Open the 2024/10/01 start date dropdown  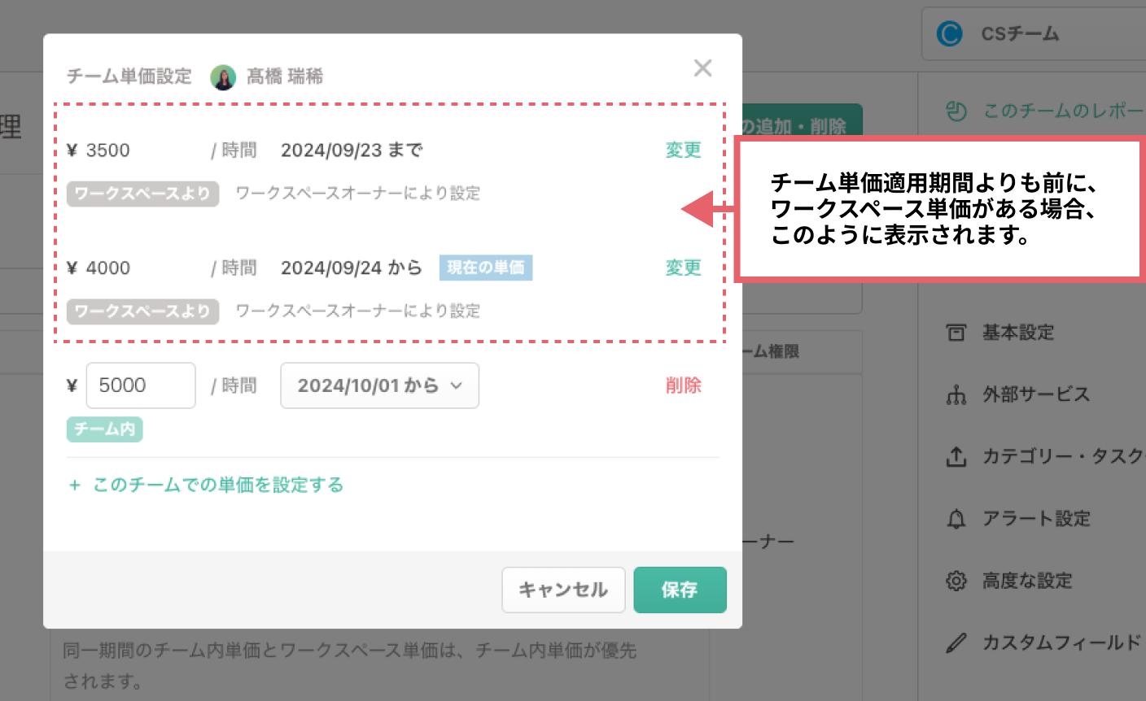coord(379,385)
